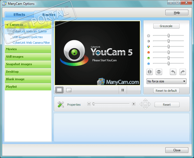This screenshot has width=194, height=158.
Task: Pan the image down
Action: click(x=145, y=108)
